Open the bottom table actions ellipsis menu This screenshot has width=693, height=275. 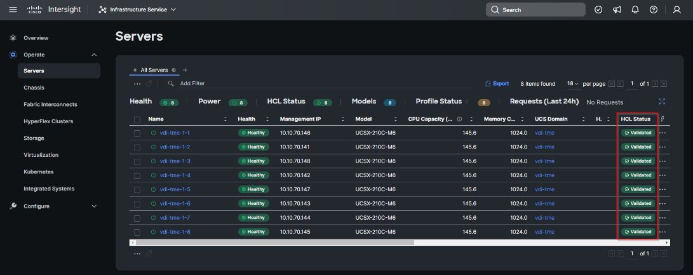tap(137, 254)
